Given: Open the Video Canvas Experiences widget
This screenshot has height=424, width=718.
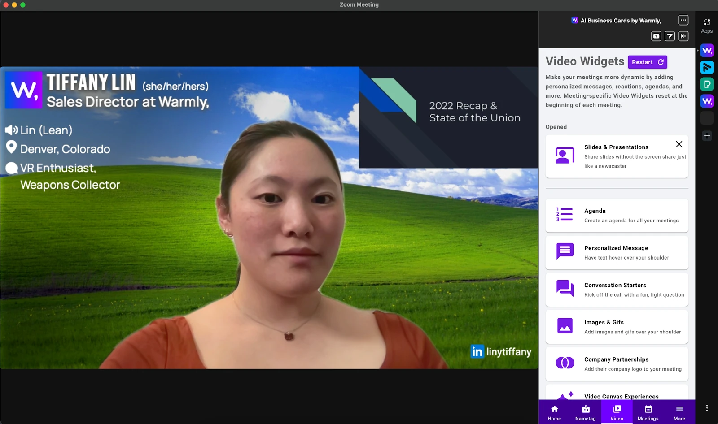Looking at the screenshot, I should pos(617,392).
